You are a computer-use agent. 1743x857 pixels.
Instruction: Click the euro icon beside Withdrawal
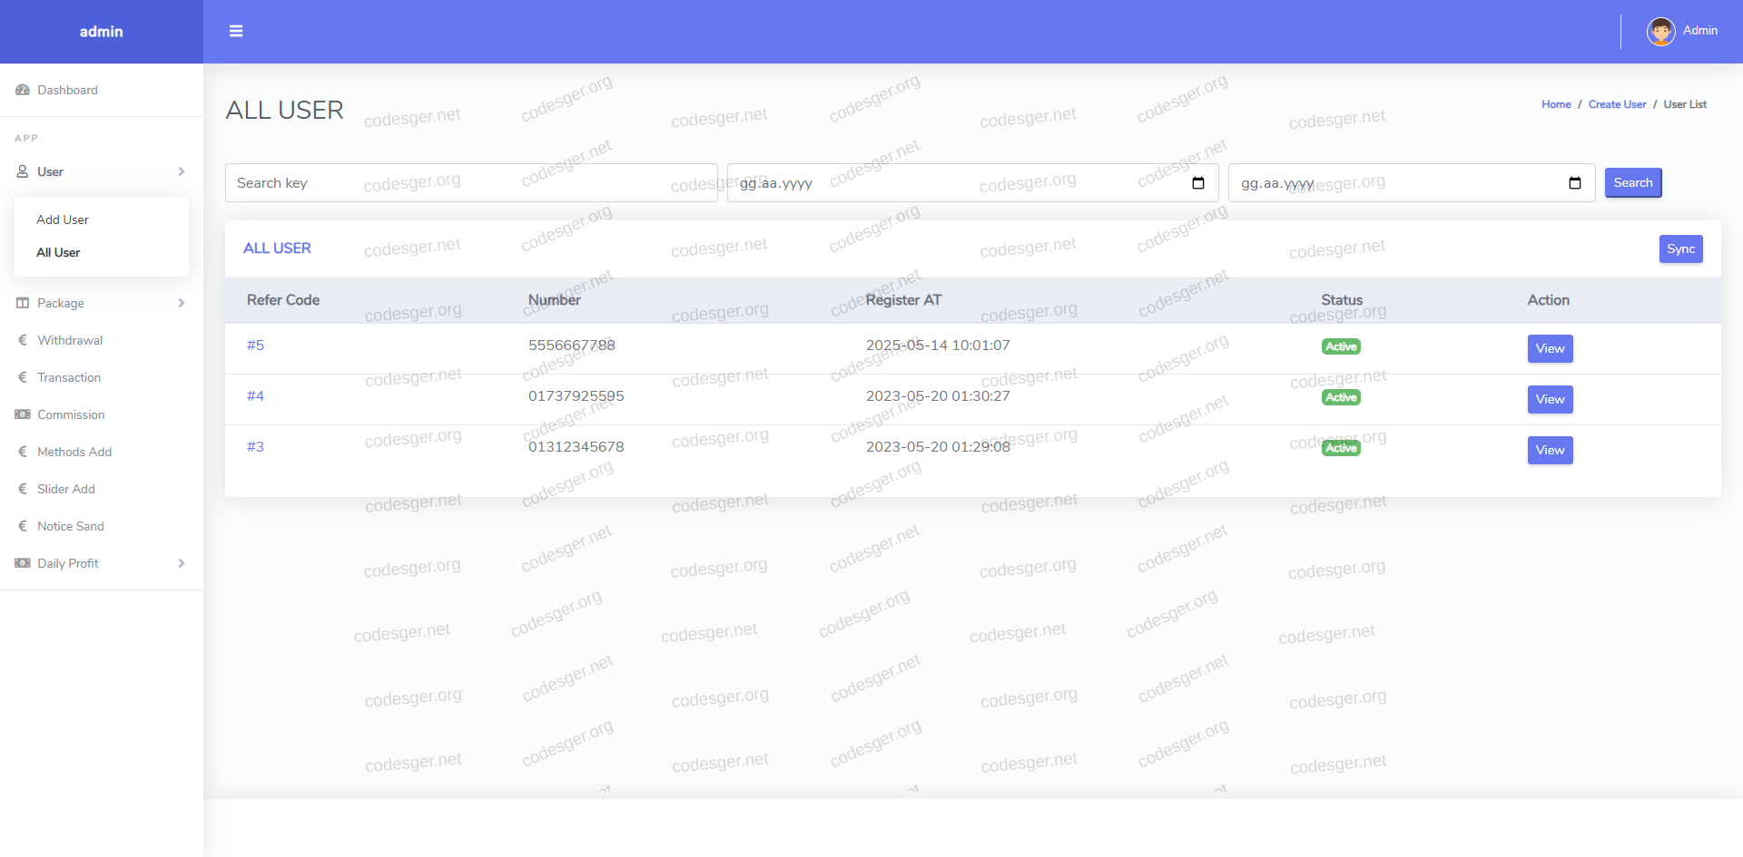(23, 340)
